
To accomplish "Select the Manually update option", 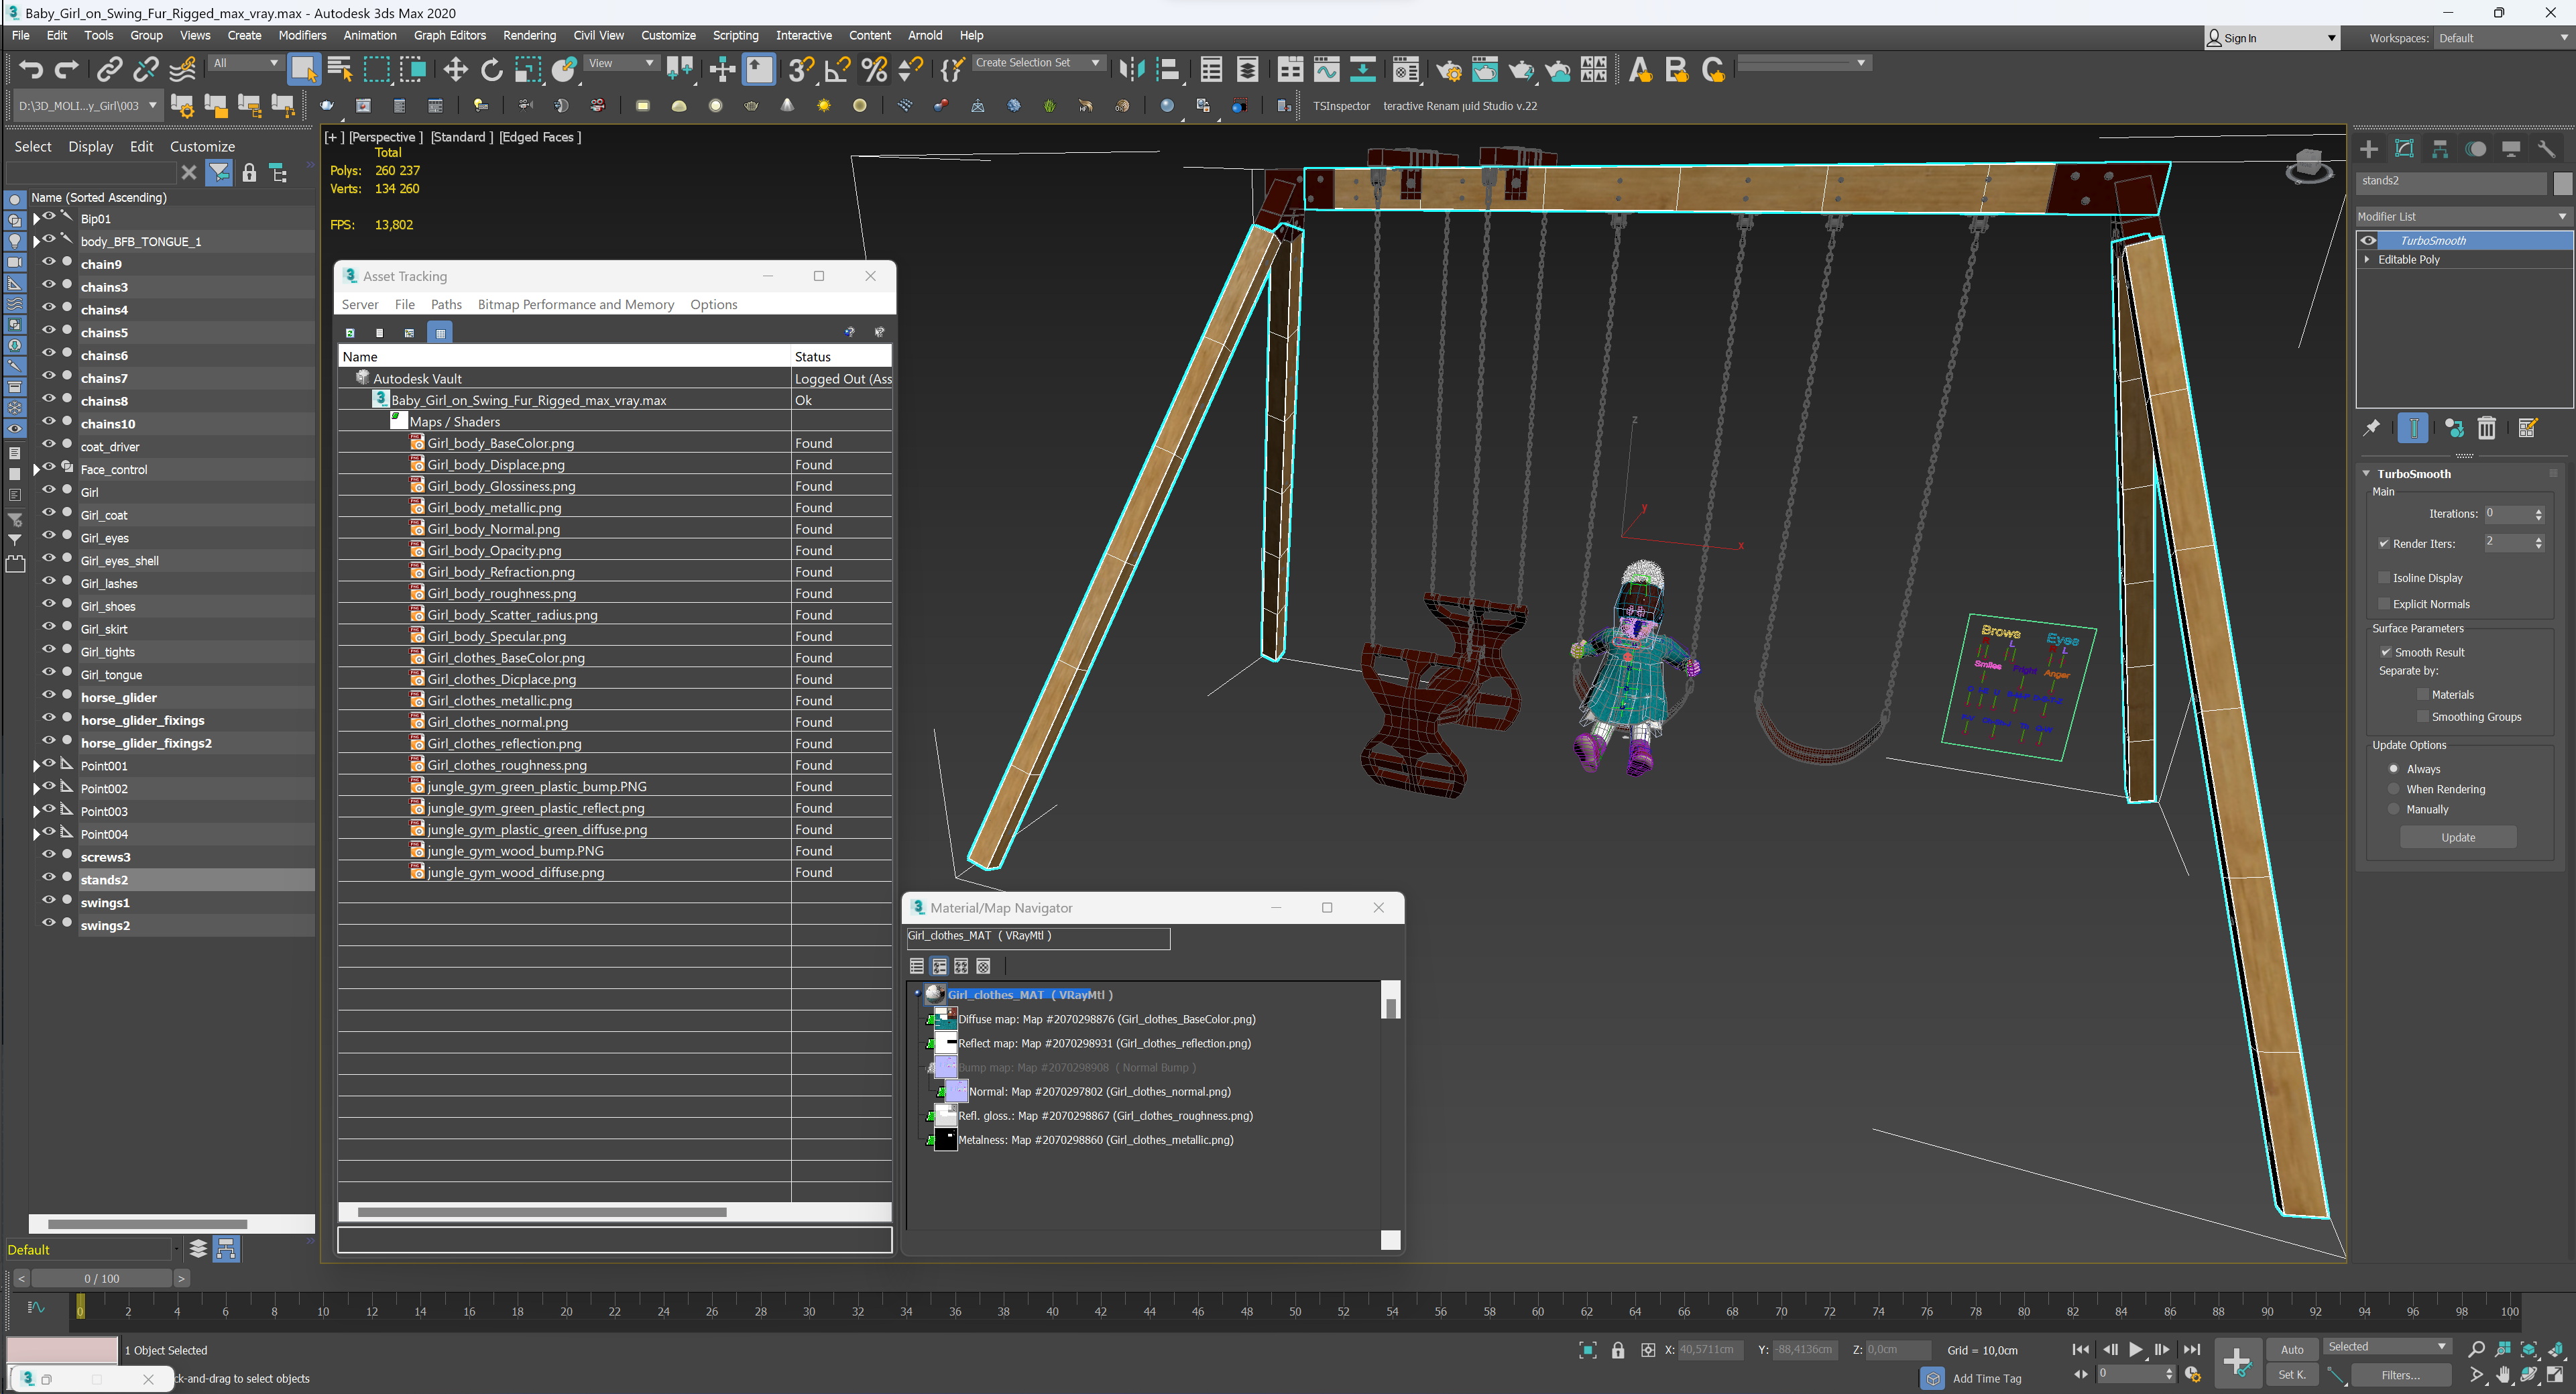I will [2393, 809].
